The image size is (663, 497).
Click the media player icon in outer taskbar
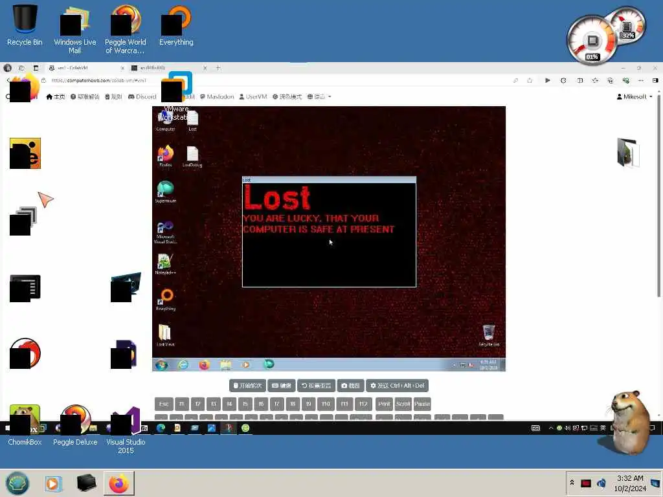[53, 483]
